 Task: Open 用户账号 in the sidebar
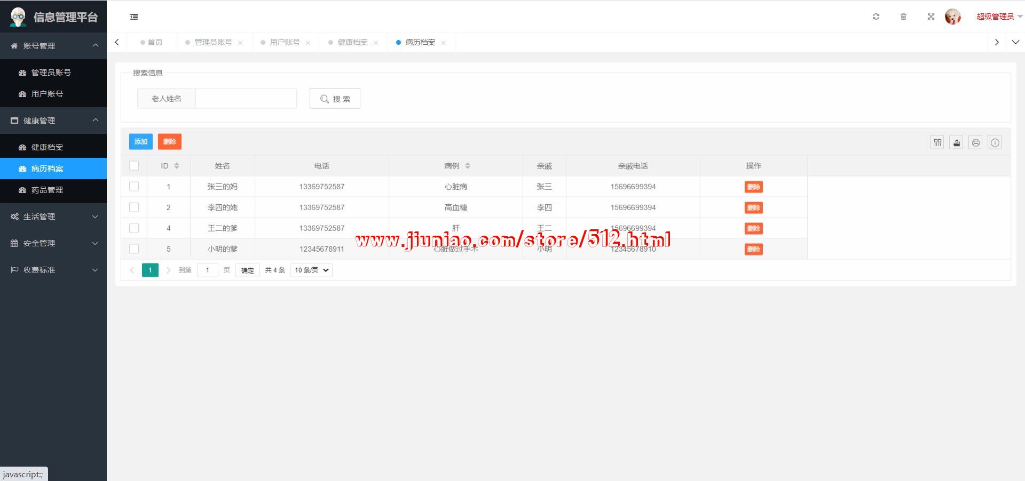click(x=53, y=94)
